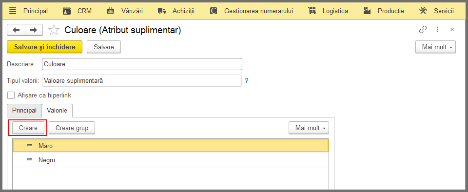Add Culoare attribute to favorites star
The height and width of the screenshot is (192, 468).
54,30
